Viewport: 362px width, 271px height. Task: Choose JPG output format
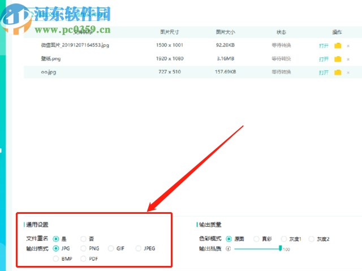[x=56, y=248]
